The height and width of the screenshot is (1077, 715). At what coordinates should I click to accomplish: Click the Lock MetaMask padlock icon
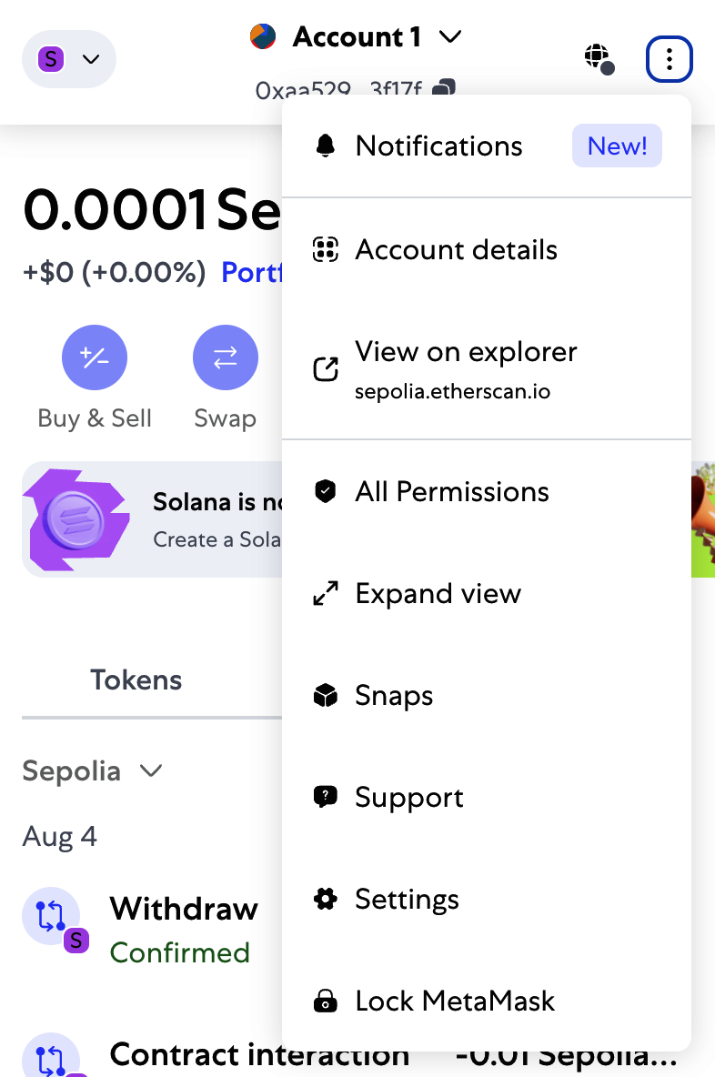[325, 1001]
